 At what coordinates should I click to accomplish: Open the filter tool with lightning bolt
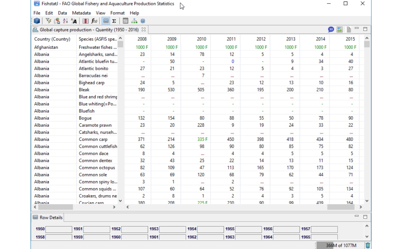pos(48,21)
